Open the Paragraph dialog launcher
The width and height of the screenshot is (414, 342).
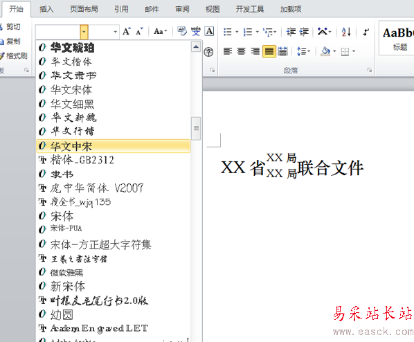coord(370,70)
